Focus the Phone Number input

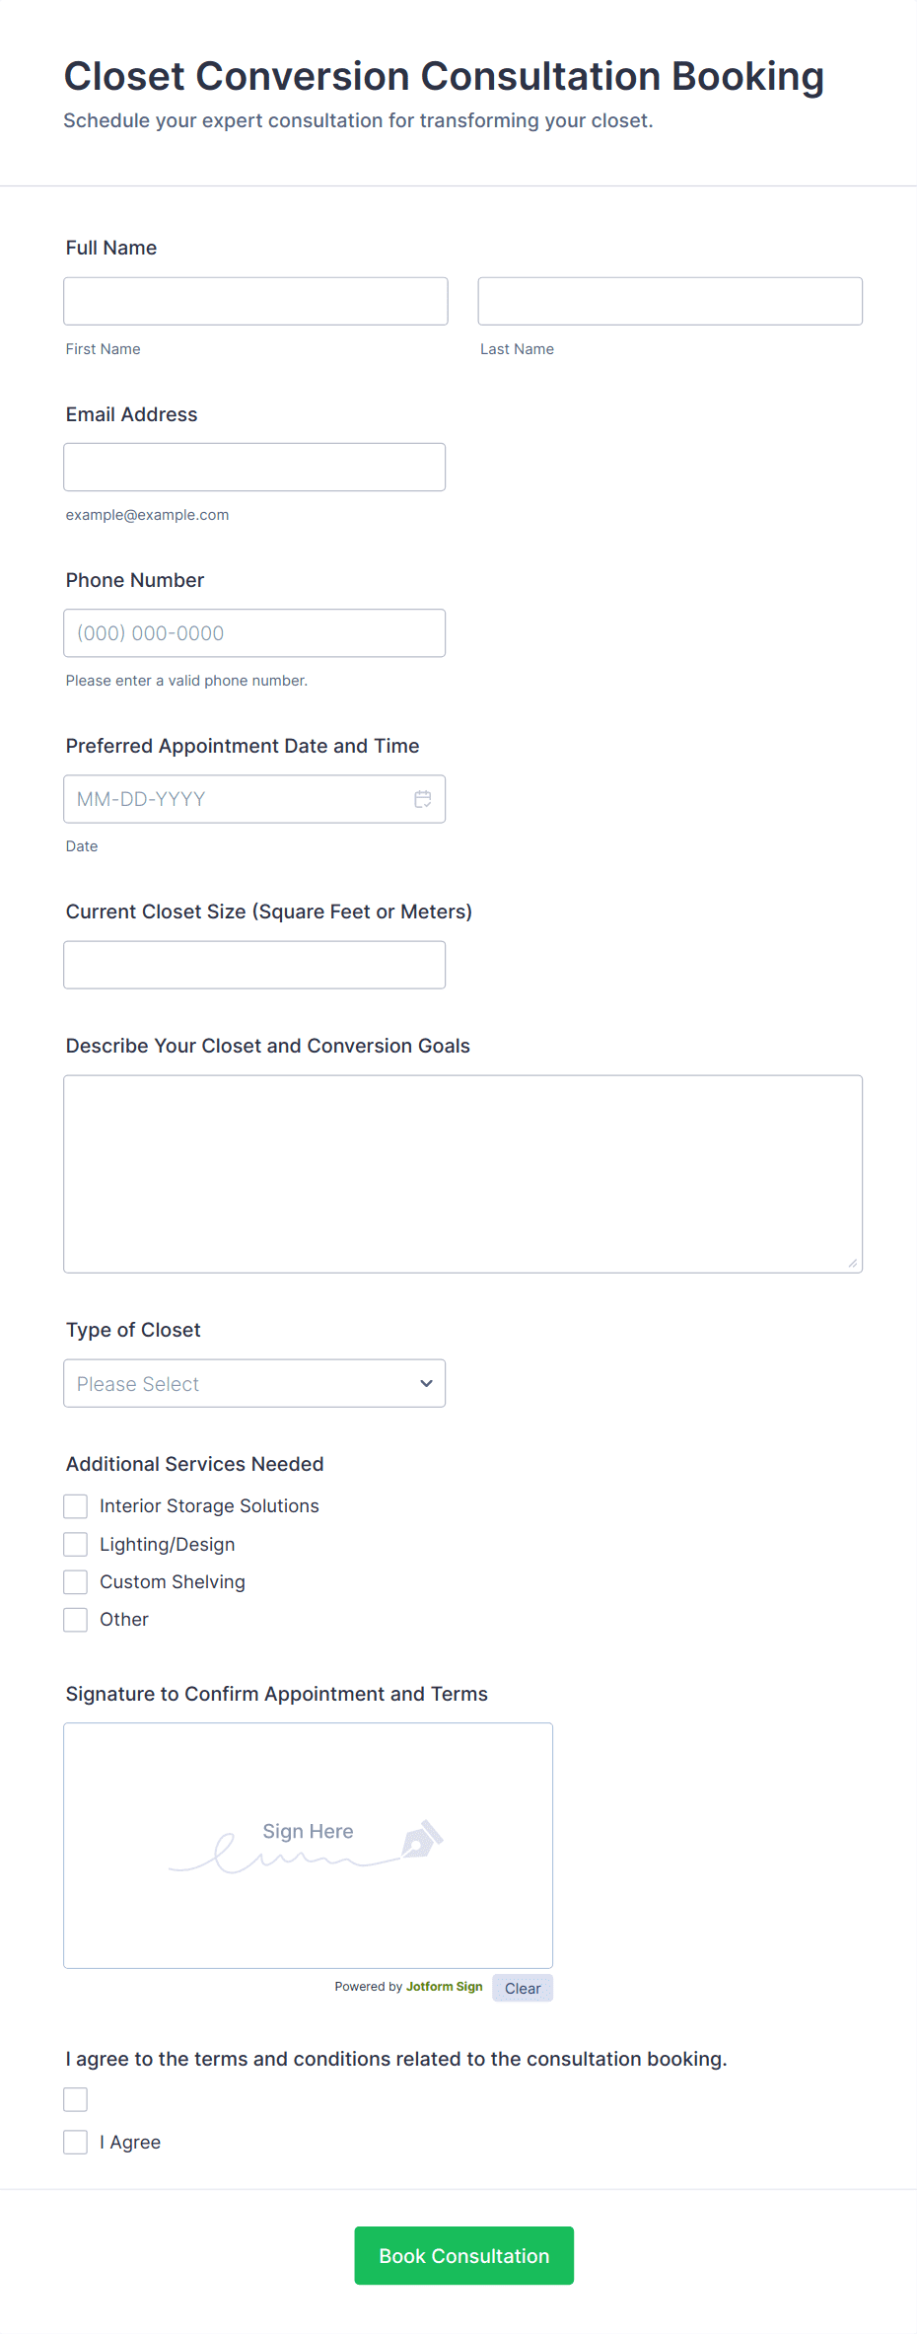pos(254,633)
